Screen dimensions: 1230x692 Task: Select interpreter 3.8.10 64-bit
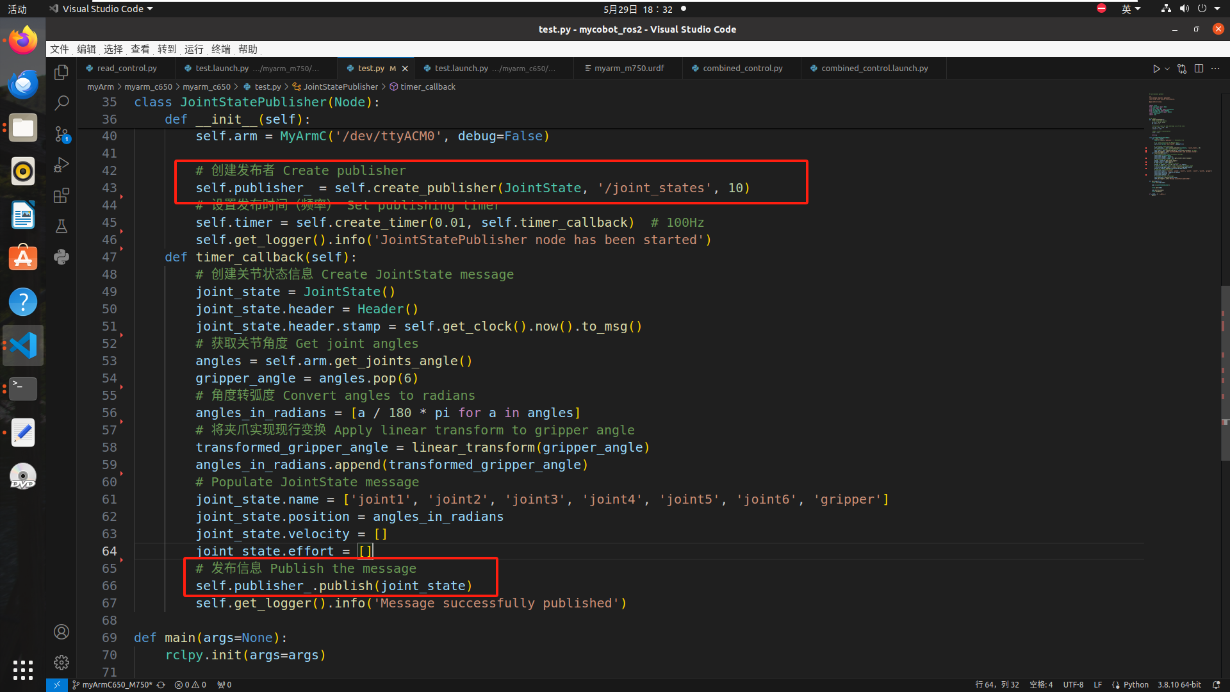click(1179, 684)
